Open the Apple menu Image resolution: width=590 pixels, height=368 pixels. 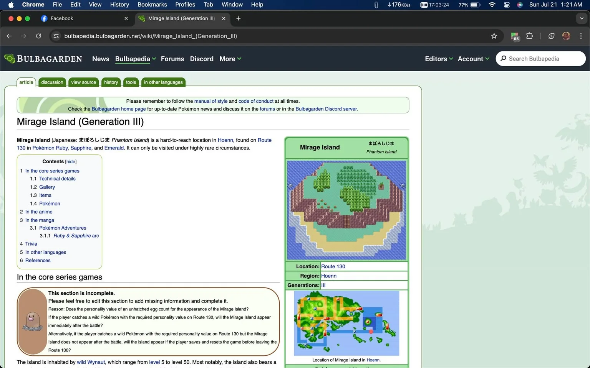point(11,5)
